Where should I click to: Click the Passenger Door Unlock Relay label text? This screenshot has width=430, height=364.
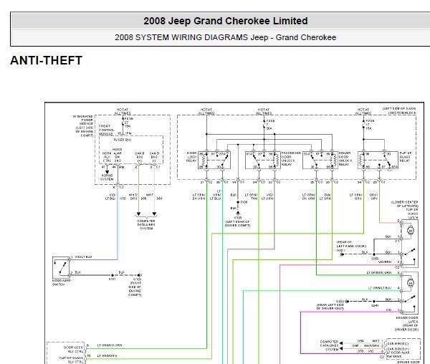click(x=291, y=158)
